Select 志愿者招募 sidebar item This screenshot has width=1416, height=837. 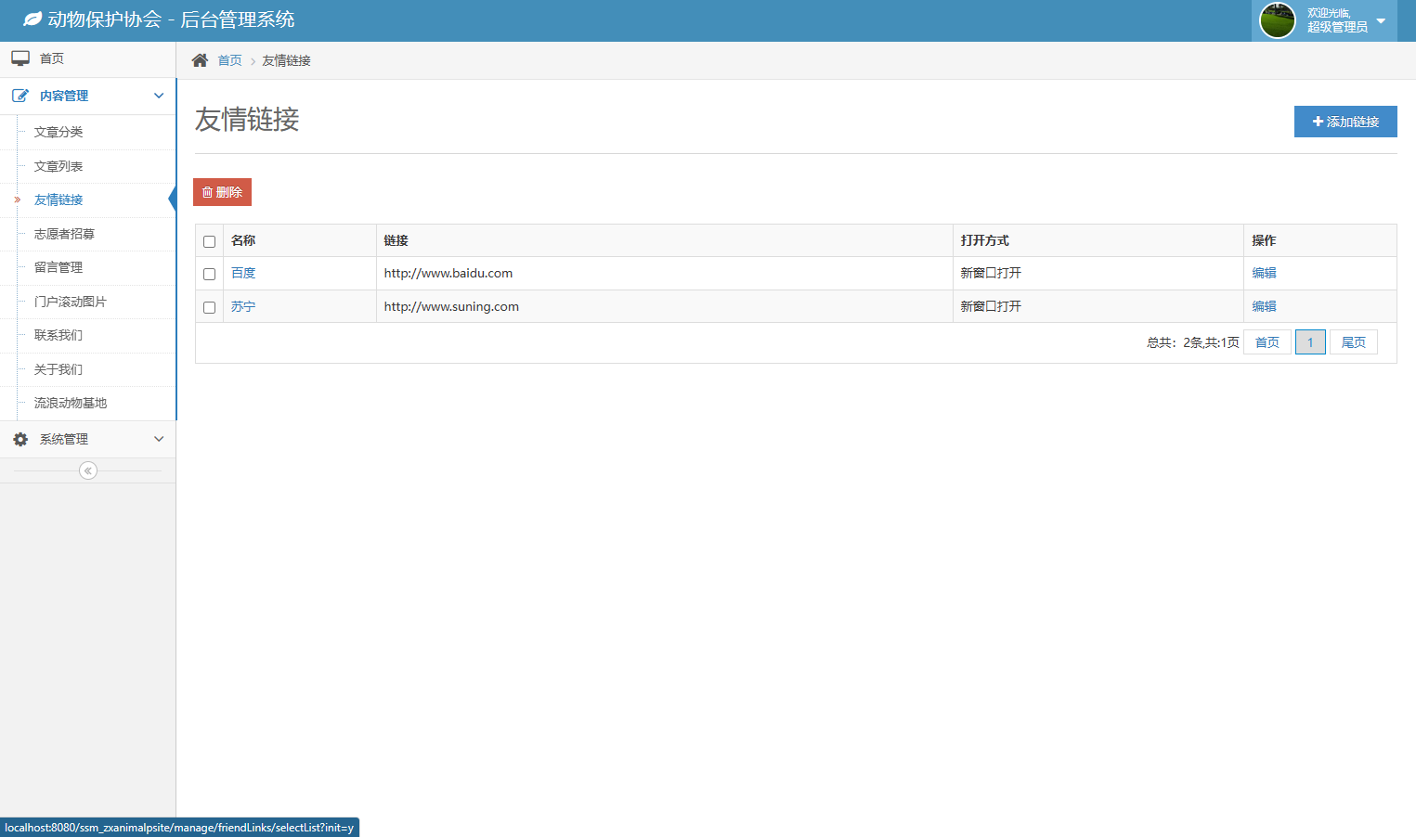click(x=64, y=234)
